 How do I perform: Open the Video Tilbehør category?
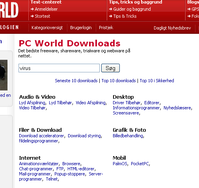point(32,108)
